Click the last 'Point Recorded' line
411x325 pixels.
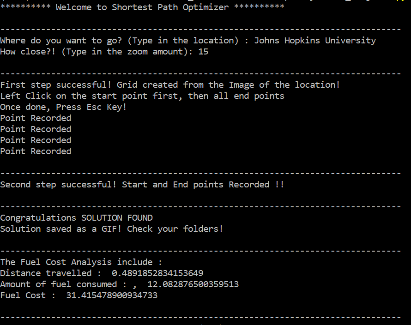[x=36, y=151]
